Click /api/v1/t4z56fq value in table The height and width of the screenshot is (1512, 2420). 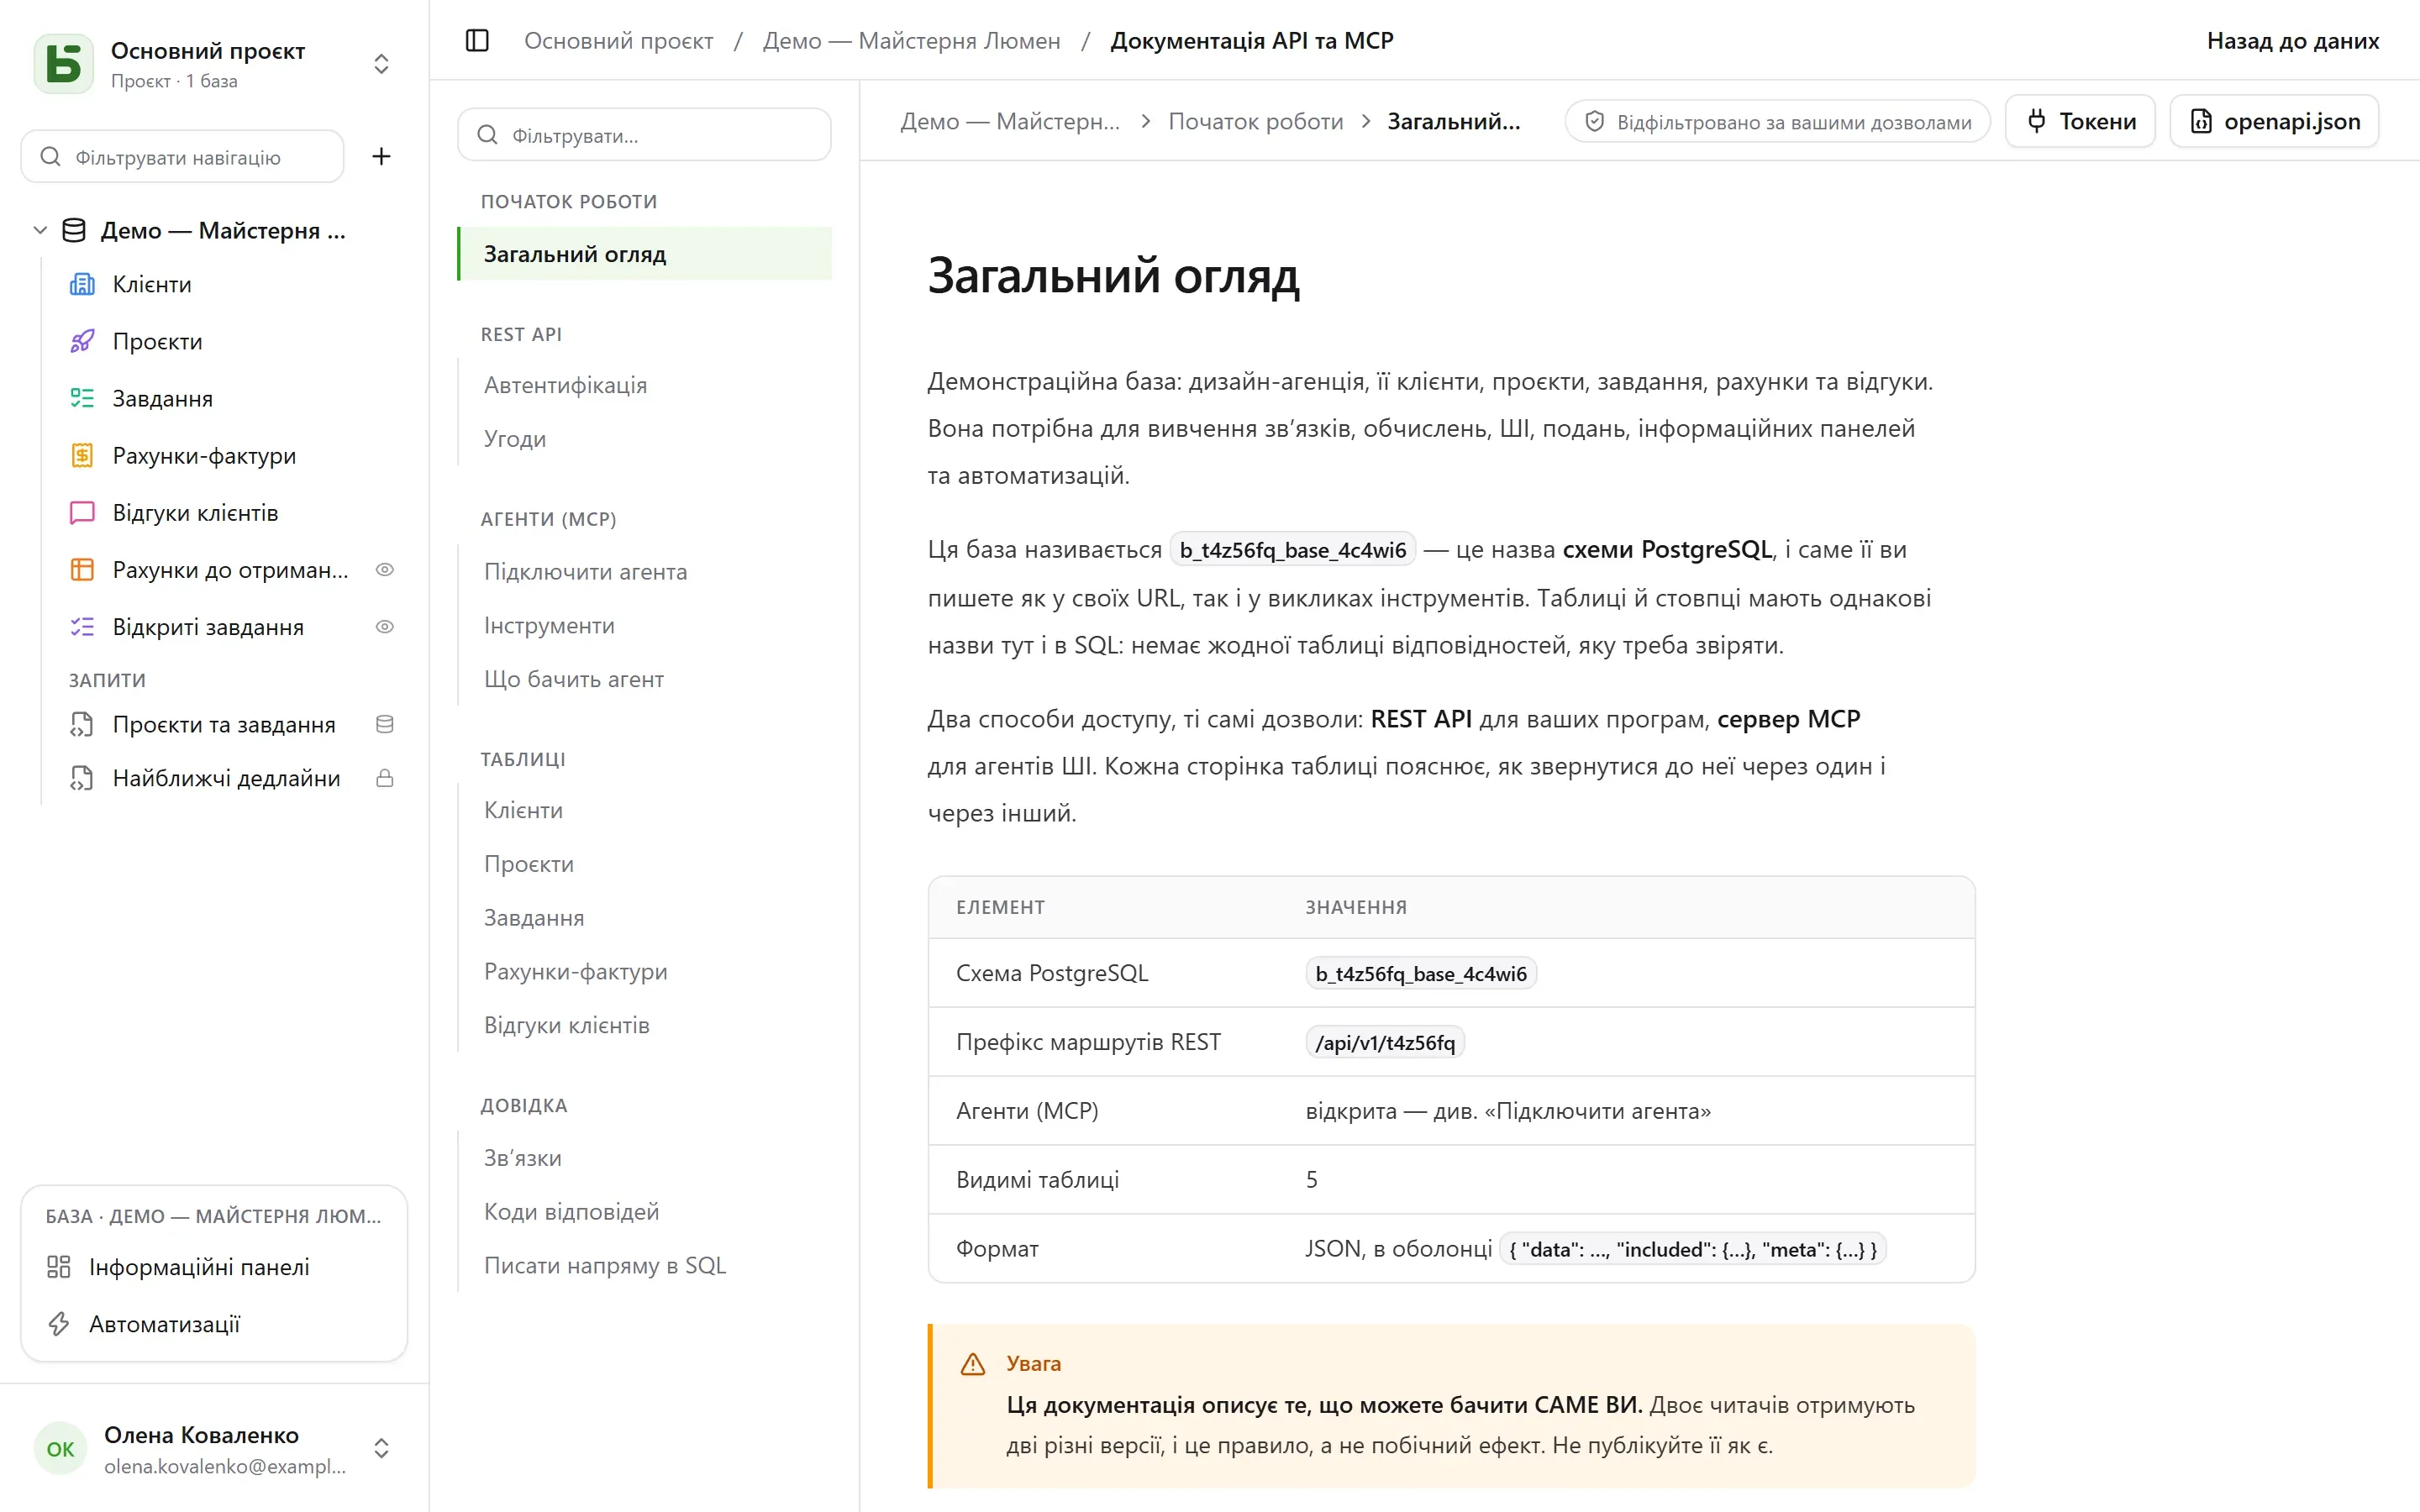[x=1385, y=1042]
